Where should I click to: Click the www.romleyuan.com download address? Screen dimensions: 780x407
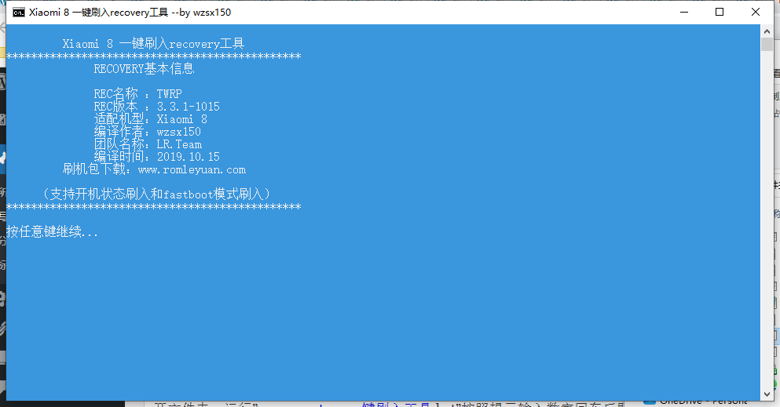192,169
